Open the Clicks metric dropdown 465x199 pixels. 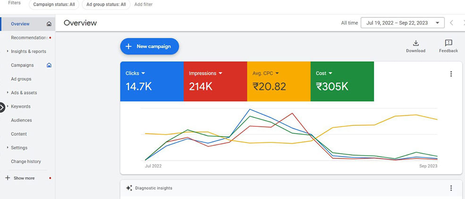[x=143, y=74]
